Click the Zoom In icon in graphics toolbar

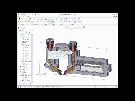(x=69, y=27)
